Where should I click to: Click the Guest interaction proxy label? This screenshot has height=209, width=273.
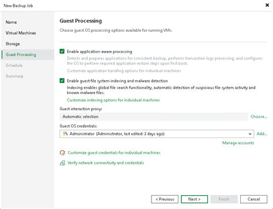coord(81,109)
